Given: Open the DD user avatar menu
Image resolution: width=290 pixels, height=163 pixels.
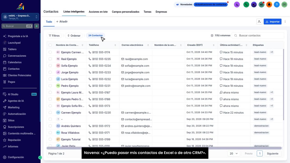Looking at the screenshot, I should click(284, 4).
